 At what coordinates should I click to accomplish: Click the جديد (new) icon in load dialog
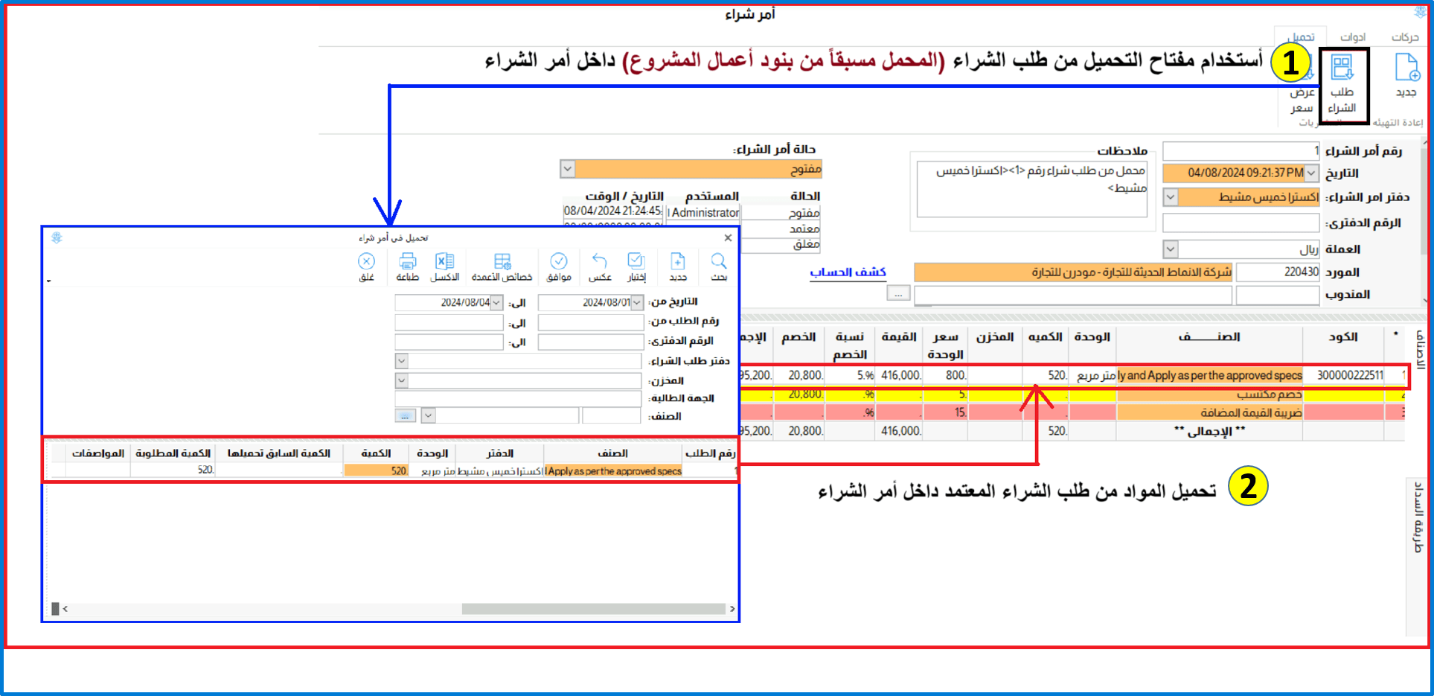678,261
